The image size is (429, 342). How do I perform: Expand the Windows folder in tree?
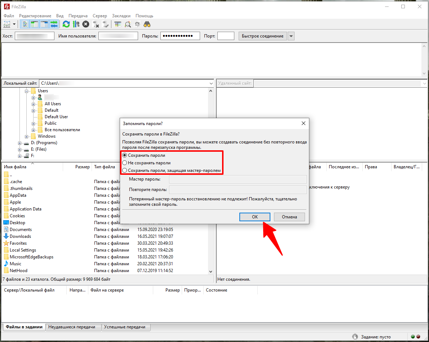tap(27, 136)
